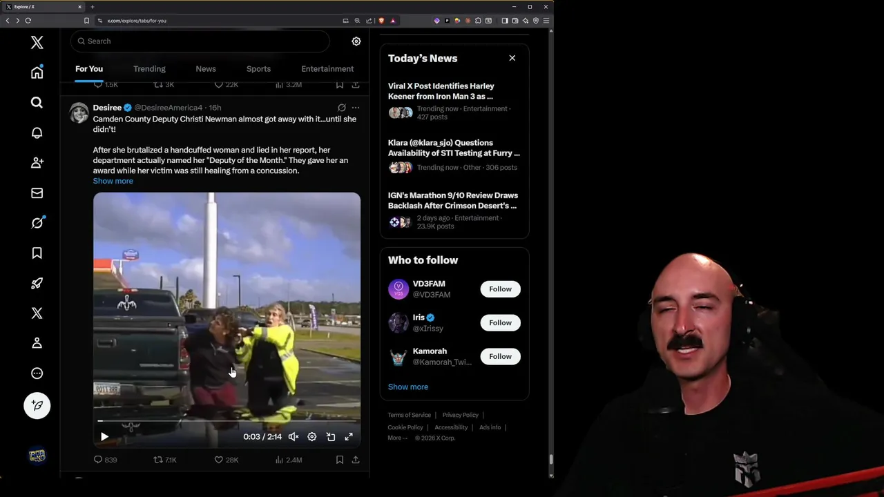
Task: Reload the page in the browser
Action: (28, 21)
